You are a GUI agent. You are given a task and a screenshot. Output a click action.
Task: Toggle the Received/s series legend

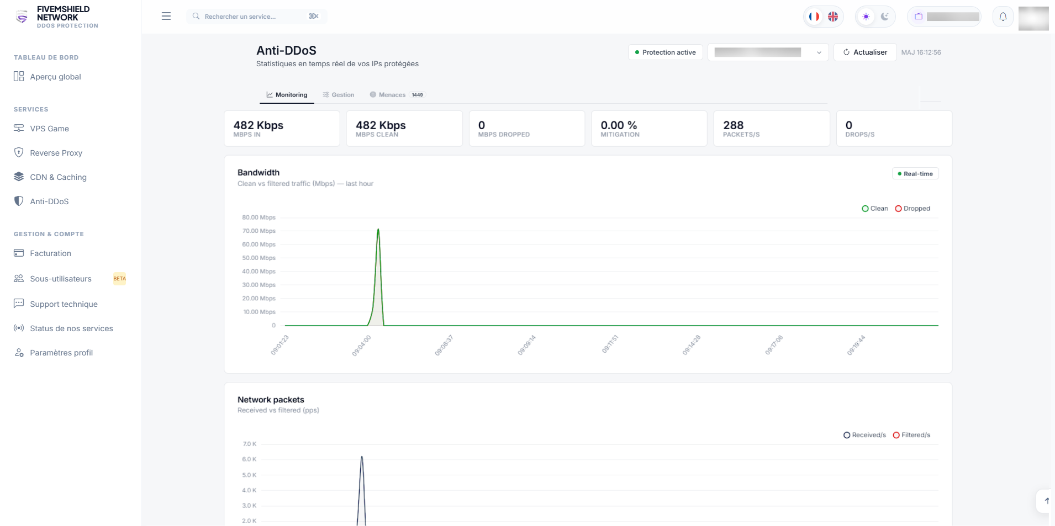[864, 435]
